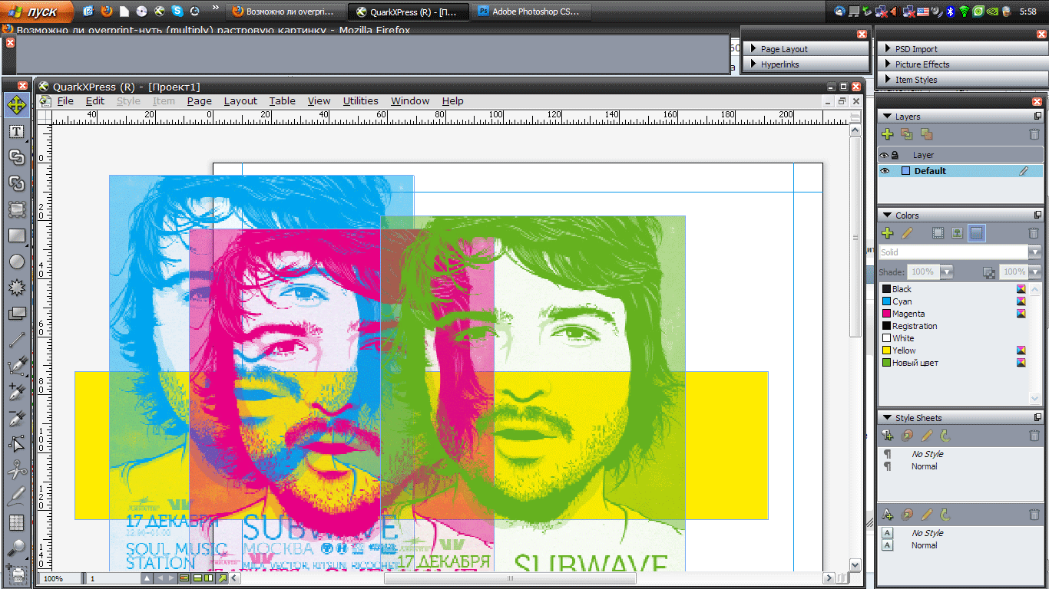Edit color using Colors panel pencil
This screenshot has height=589, width=1049.
pos(907,233)
